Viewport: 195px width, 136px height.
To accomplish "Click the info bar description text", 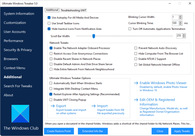I will [x=118, y=124].
